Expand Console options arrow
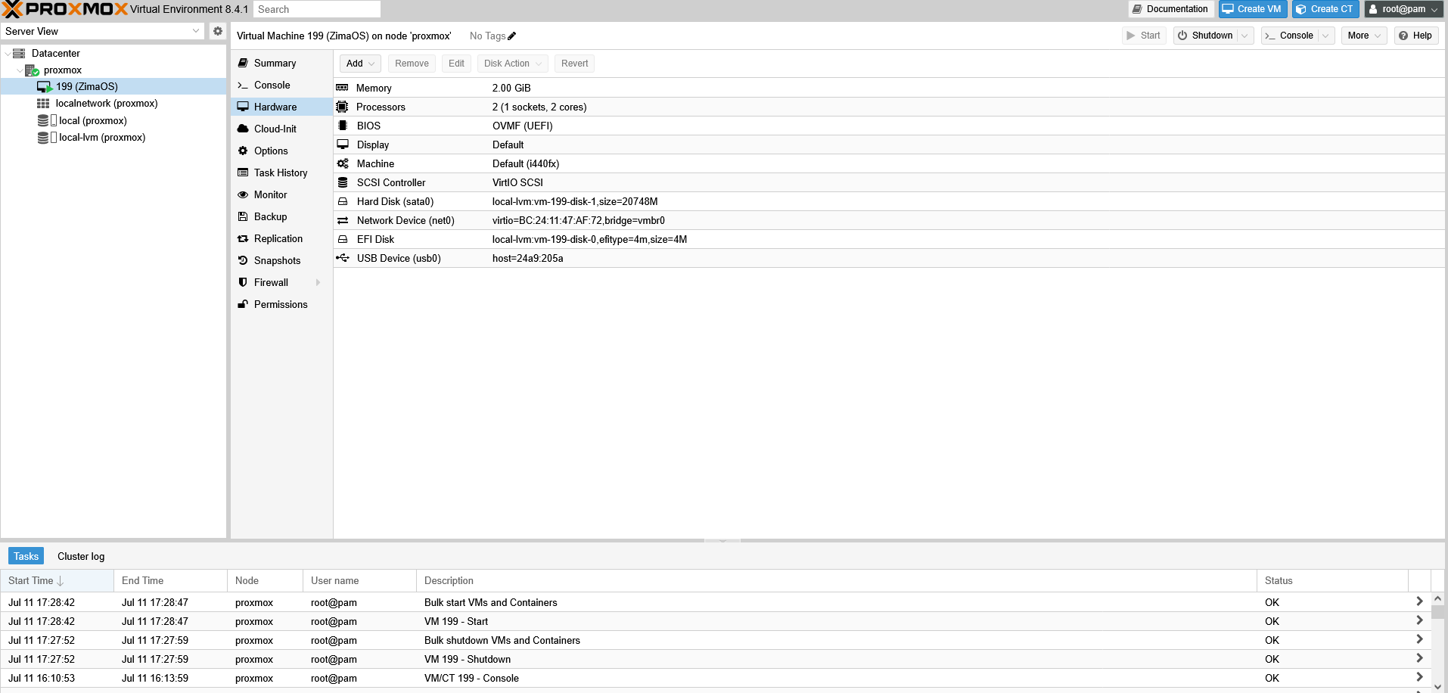Viewport: 1448px width, 693px height. pyautogui.click(x=1325, y=36)
